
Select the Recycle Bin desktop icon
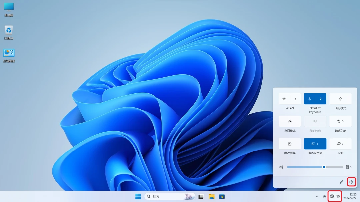(x=9, y=32)
